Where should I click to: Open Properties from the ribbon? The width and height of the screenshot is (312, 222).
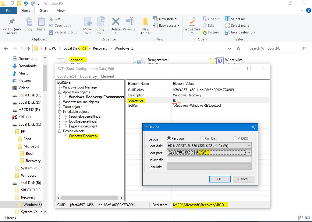tap(192, 22)
